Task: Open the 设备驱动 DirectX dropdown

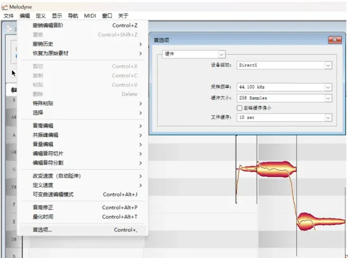Action: pos(284,65)
